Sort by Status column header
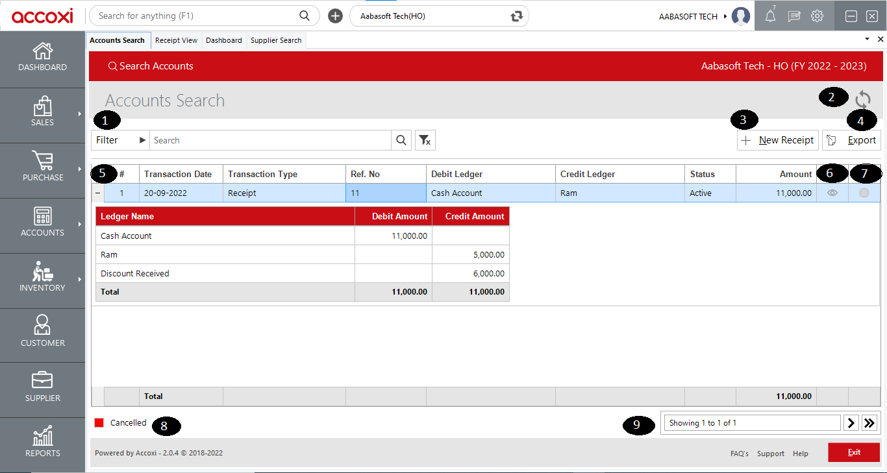Screen dimensions: 887x473 pos(710,174)
